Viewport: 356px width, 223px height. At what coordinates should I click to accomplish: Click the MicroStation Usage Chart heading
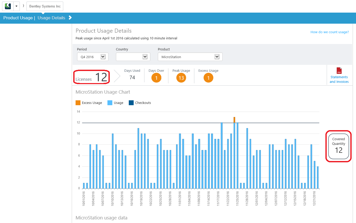point(103,92)
